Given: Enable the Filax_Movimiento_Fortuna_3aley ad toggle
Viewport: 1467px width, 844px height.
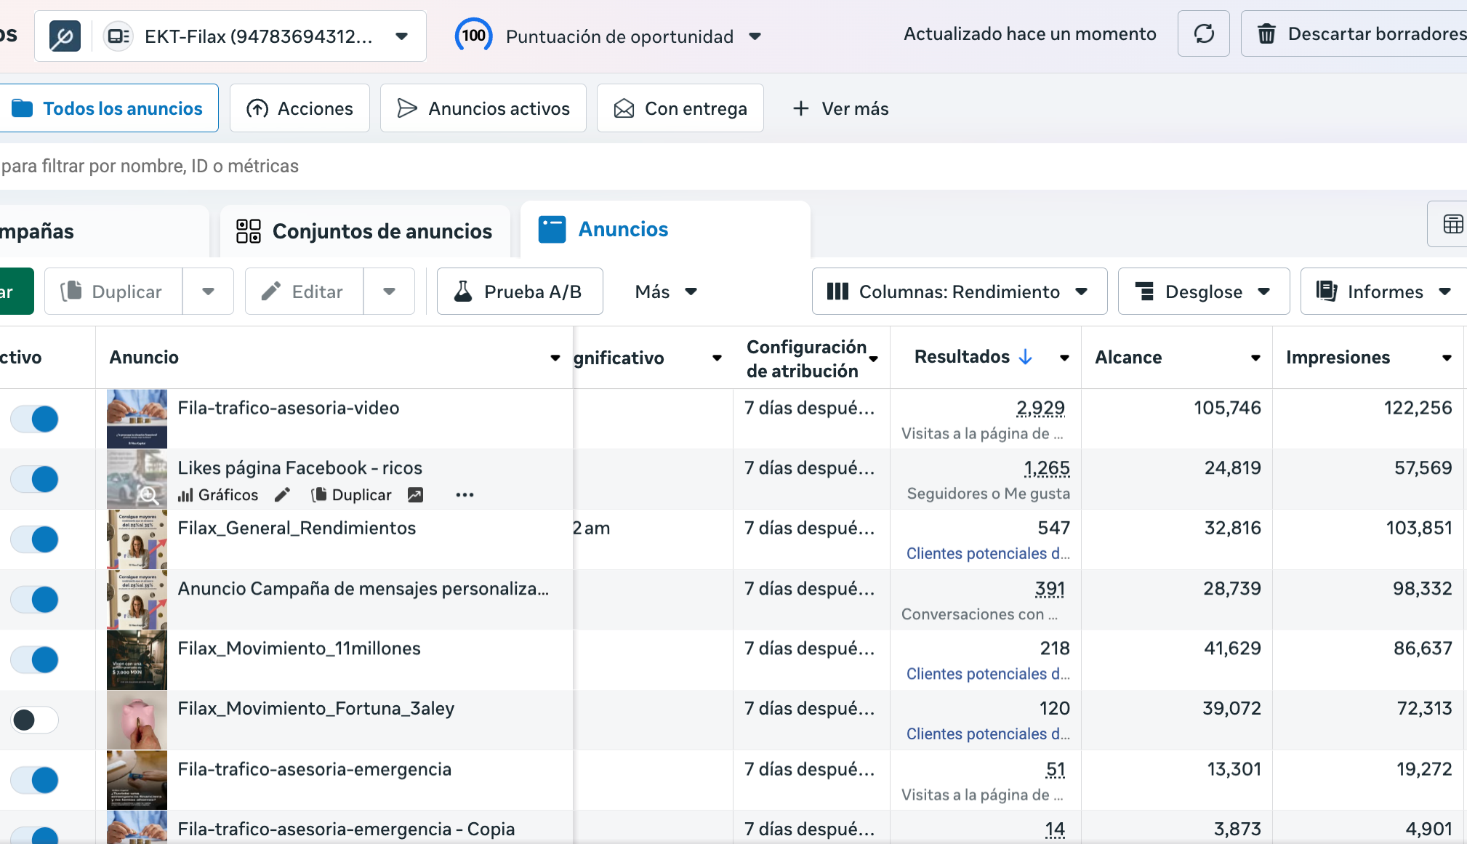Looking at the screenshot, I should [x=34, y=720].
